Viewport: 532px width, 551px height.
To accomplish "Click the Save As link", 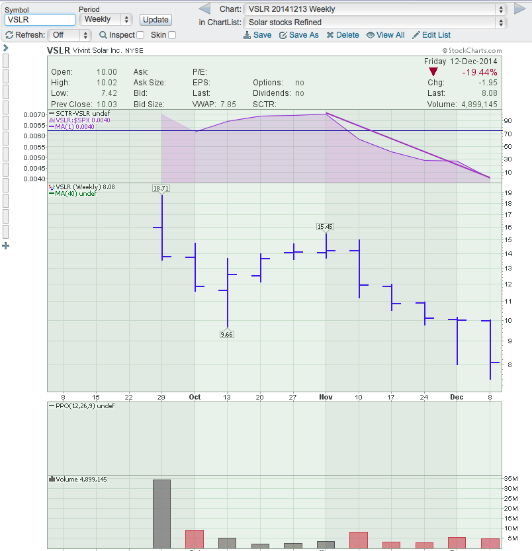I will 304,35.
